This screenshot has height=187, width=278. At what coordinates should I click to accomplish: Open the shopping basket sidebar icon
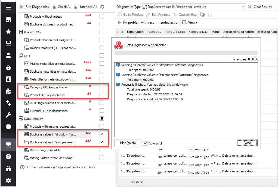[8, 67]
